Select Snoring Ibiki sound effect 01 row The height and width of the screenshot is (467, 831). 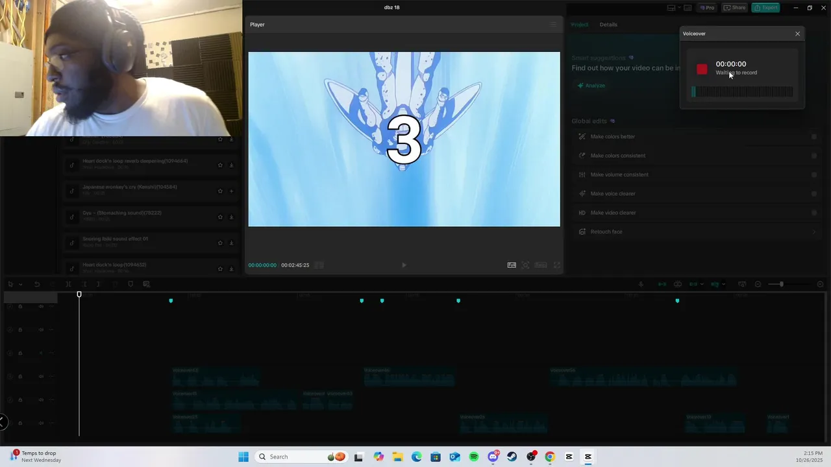click(151, 243)
